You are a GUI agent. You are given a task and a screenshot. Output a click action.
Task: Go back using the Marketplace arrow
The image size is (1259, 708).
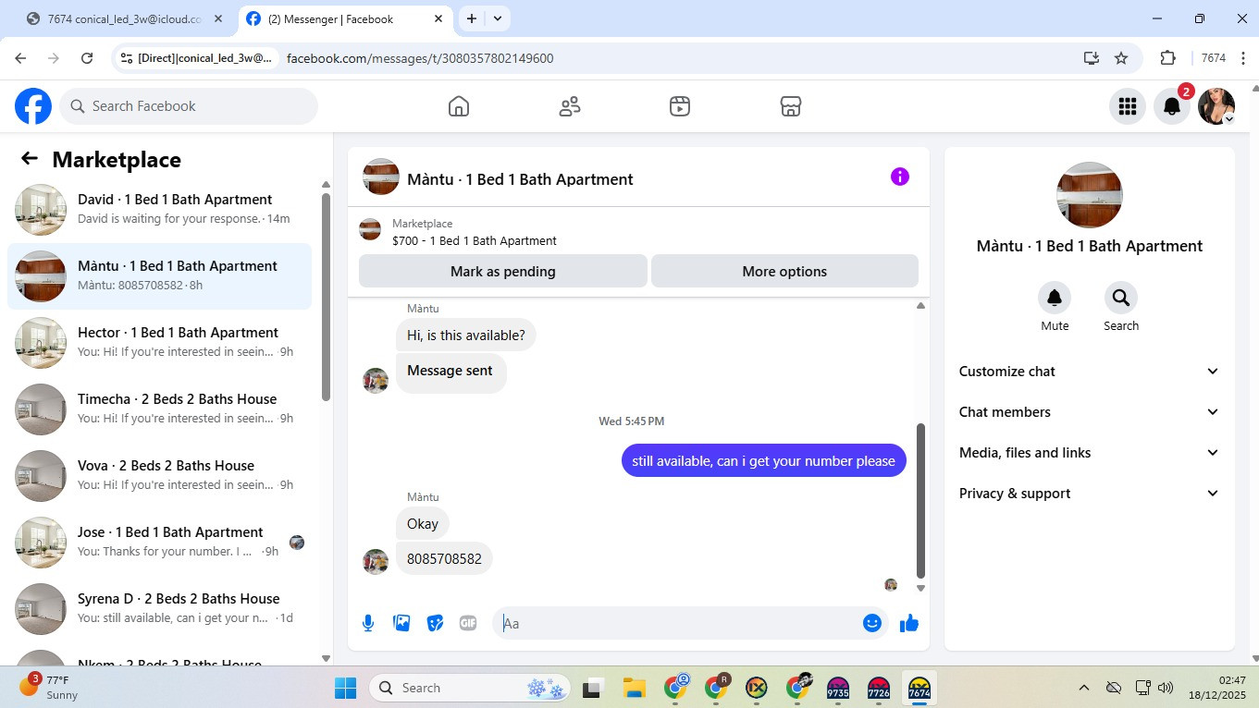30,159
